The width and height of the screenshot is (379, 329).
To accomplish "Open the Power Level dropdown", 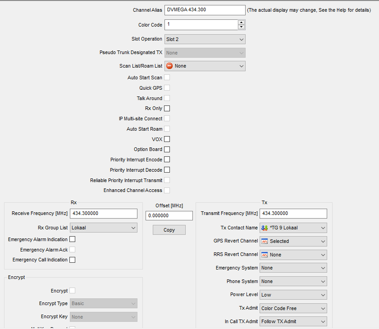I will tap(293, 295).
